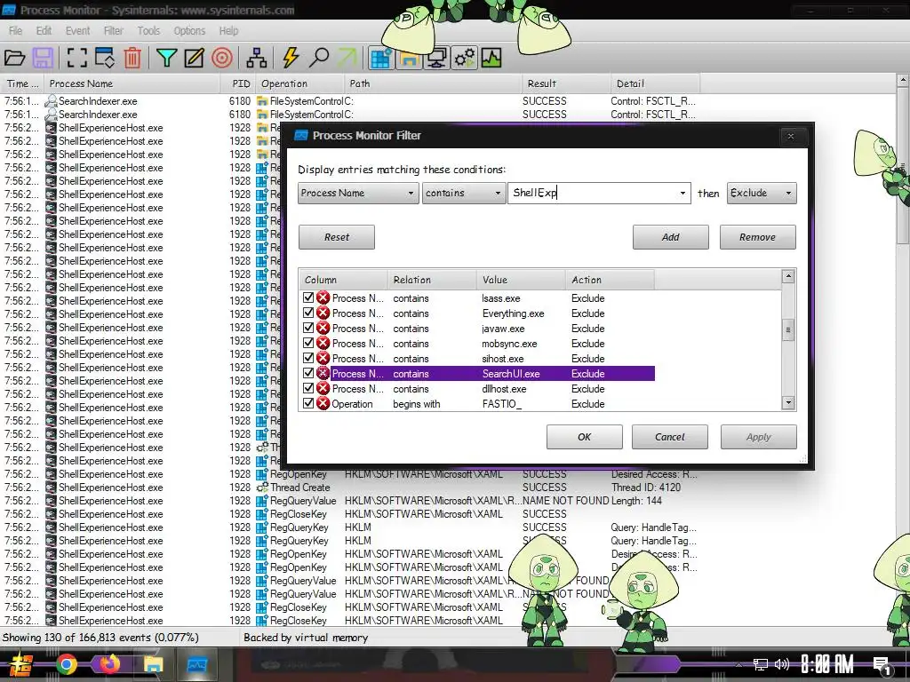910x682 pixels.
Task: Open the contains relation dropdown
Action: (x=462, y=193)
